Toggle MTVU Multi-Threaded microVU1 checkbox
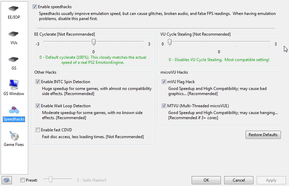289x186 pixels. point(164,106)
